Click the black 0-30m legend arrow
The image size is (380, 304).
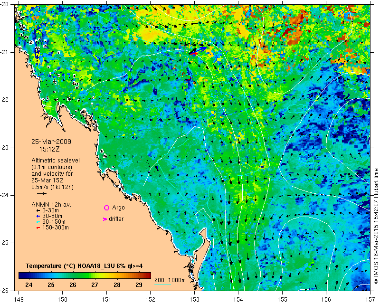click(x=38, y=210)
